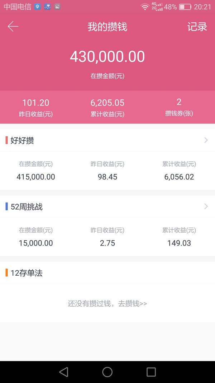Expand the 好好攒 section chevron
This screenshot has height=383, width=215.
(x=206, y=140)
